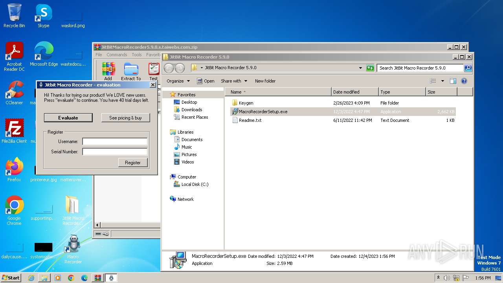Screen dimensions: 503x283
Task: Click the Register button
Action: click(x=133, y=162)
